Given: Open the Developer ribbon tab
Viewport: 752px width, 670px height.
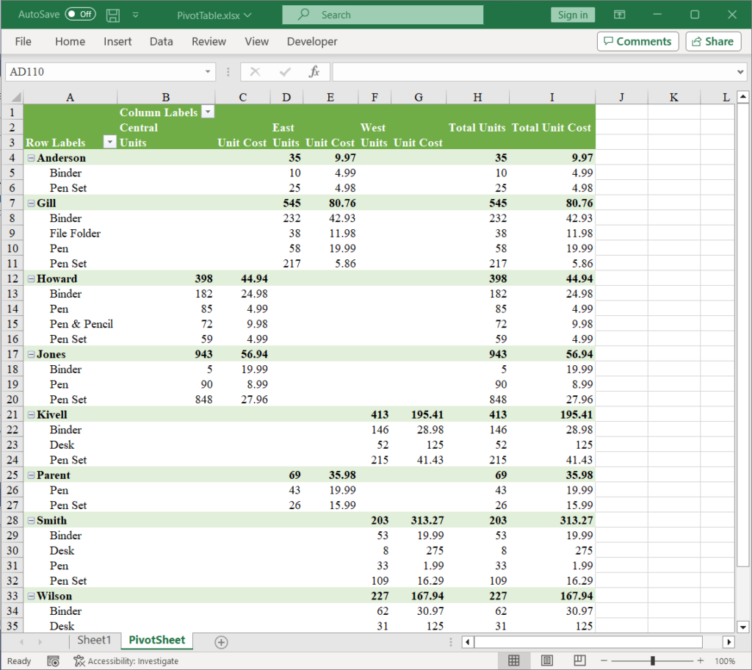Looking at the screenshot, I should (311, 42).
